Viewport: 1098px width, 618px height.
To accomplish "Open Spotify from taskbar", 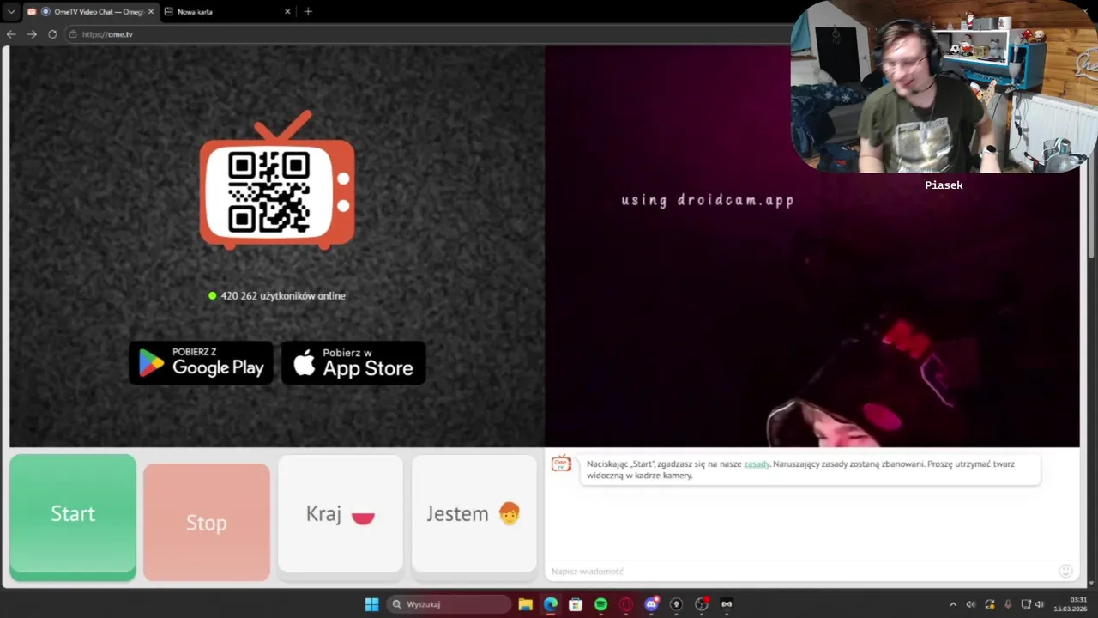I will pyautogui.click(x=600, y=604).
